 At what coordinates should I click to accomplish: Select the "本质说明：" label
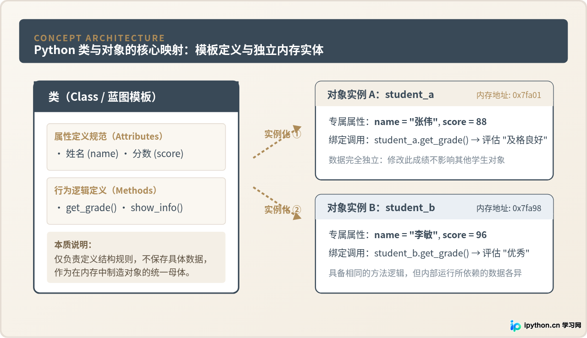point(73,245)
